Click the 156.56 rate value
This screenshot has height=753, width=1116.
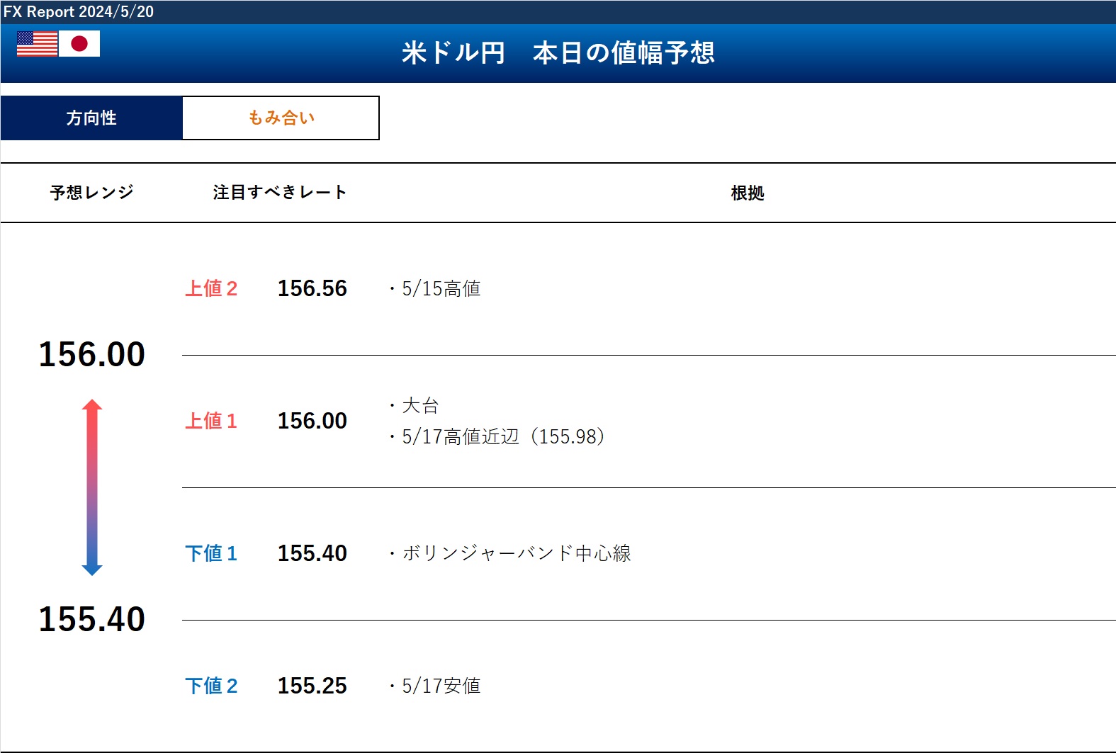[312, 289]
